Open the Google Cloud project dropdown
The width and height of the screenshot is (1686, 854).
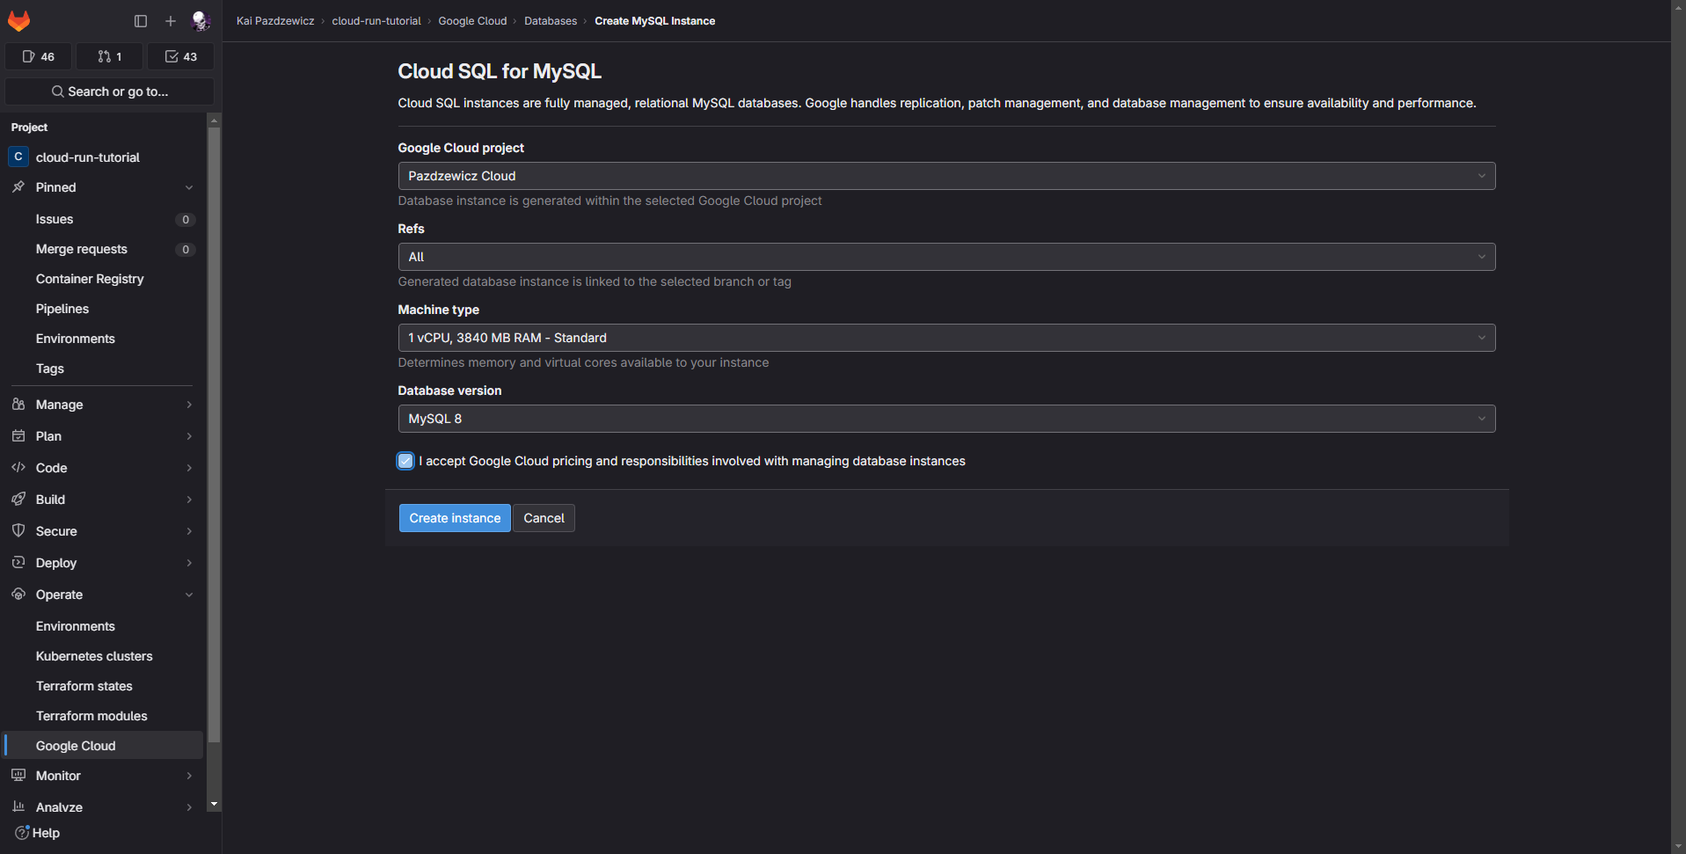[x=945, y=176]
